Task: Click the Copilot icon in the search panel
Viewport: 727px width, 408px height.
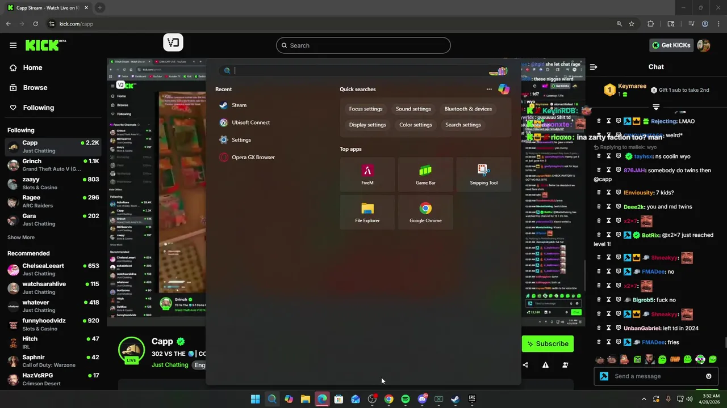Action: tap(504, 89)
